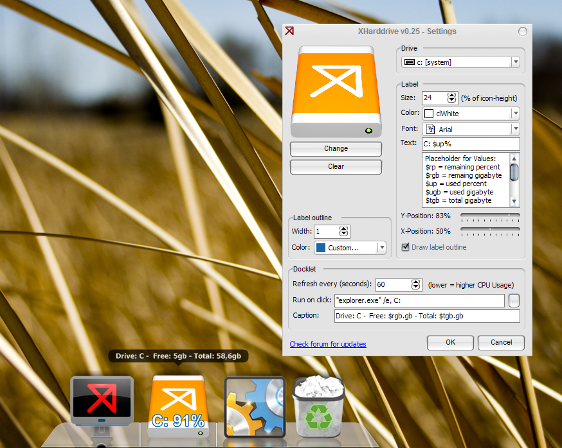Expand the Font Arial dropdown
This screenshot has width=562, height=448.
point(516,129)
